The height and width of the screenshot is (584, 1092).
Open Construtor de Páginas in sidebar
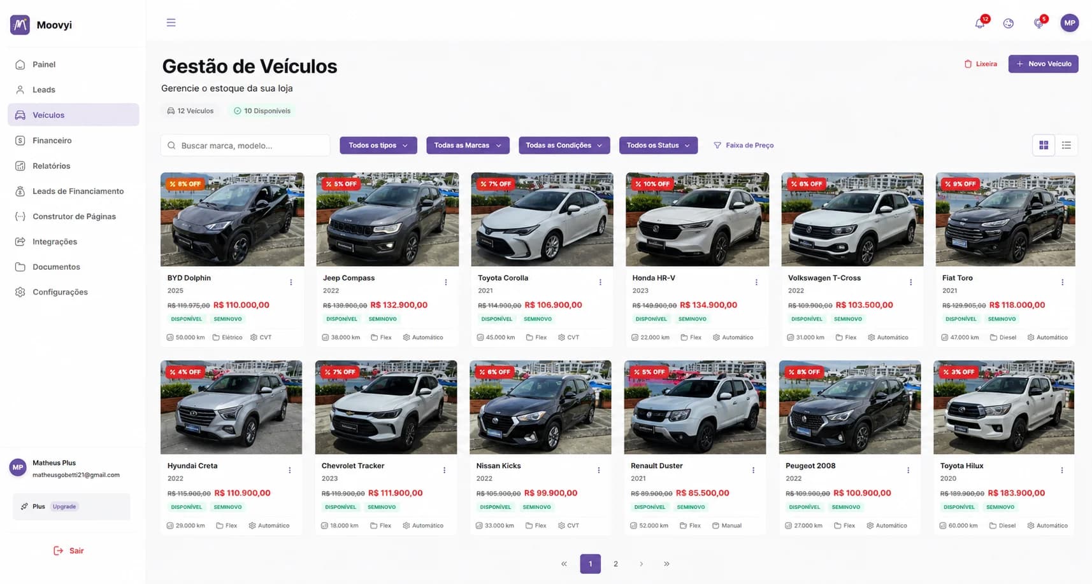click(x=73, y=216)
